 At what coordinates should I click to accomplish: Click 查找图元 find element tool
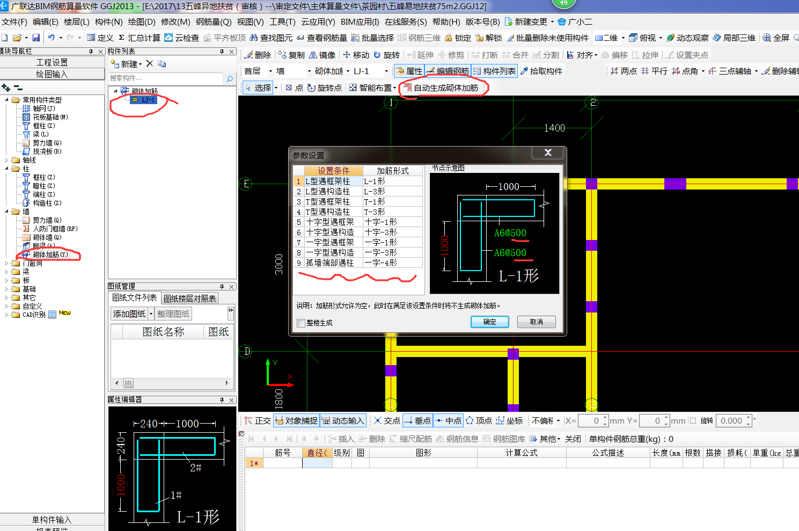[x=271, y=38]
